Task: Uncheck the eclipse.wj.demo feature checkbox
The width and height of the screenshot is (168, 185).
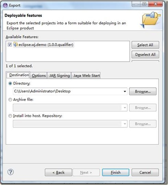Action: point(10,44)
